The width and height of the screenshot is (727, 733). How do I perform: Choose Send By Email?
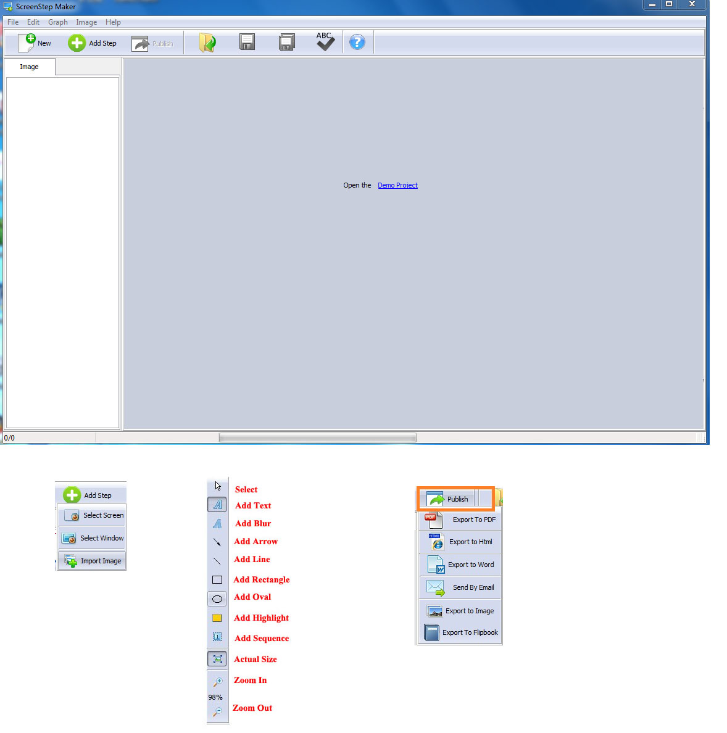point(460,587)
